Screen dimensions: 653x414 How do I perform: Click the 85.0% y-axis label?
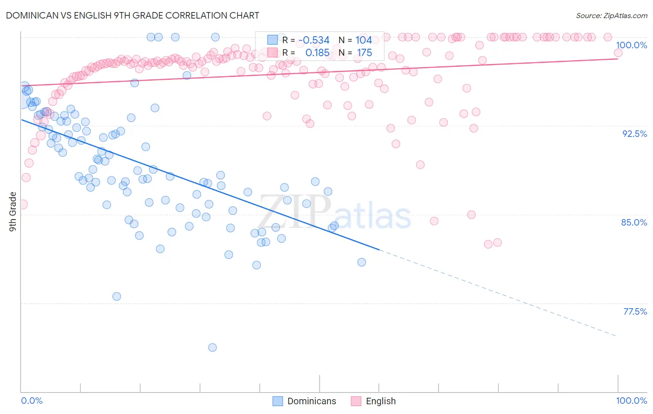point(634,222)
